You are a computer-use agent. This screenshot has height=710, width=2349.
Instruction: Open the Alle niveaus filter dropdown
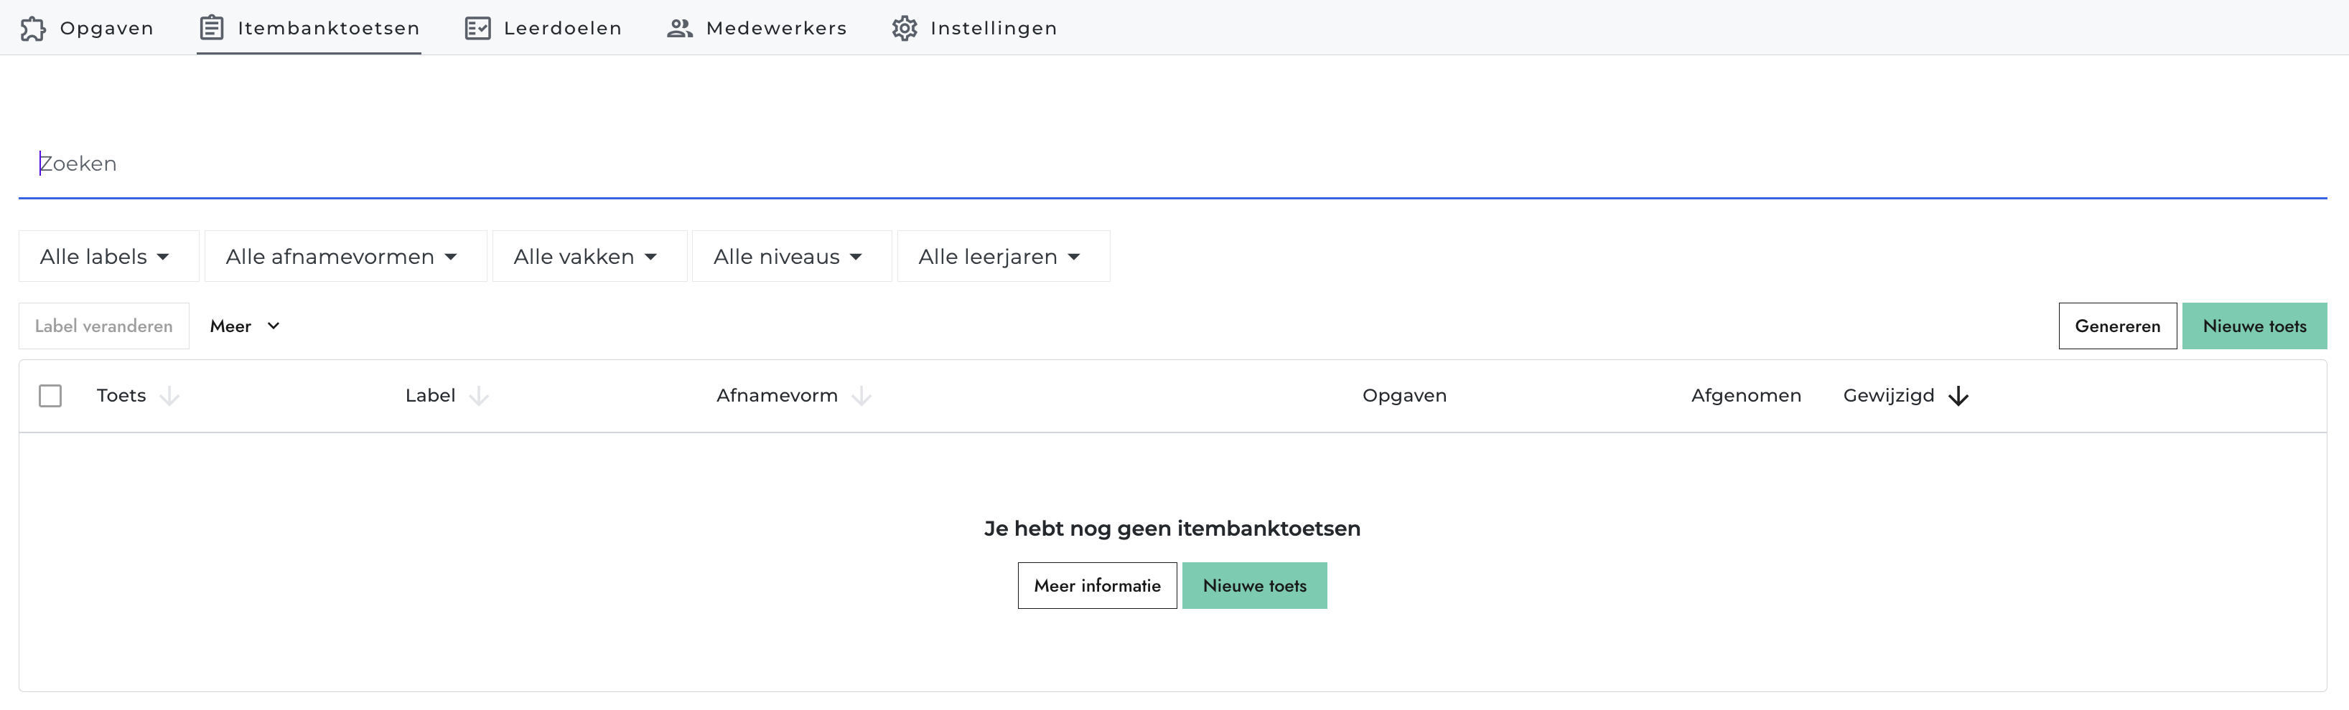tap(792, 257)
